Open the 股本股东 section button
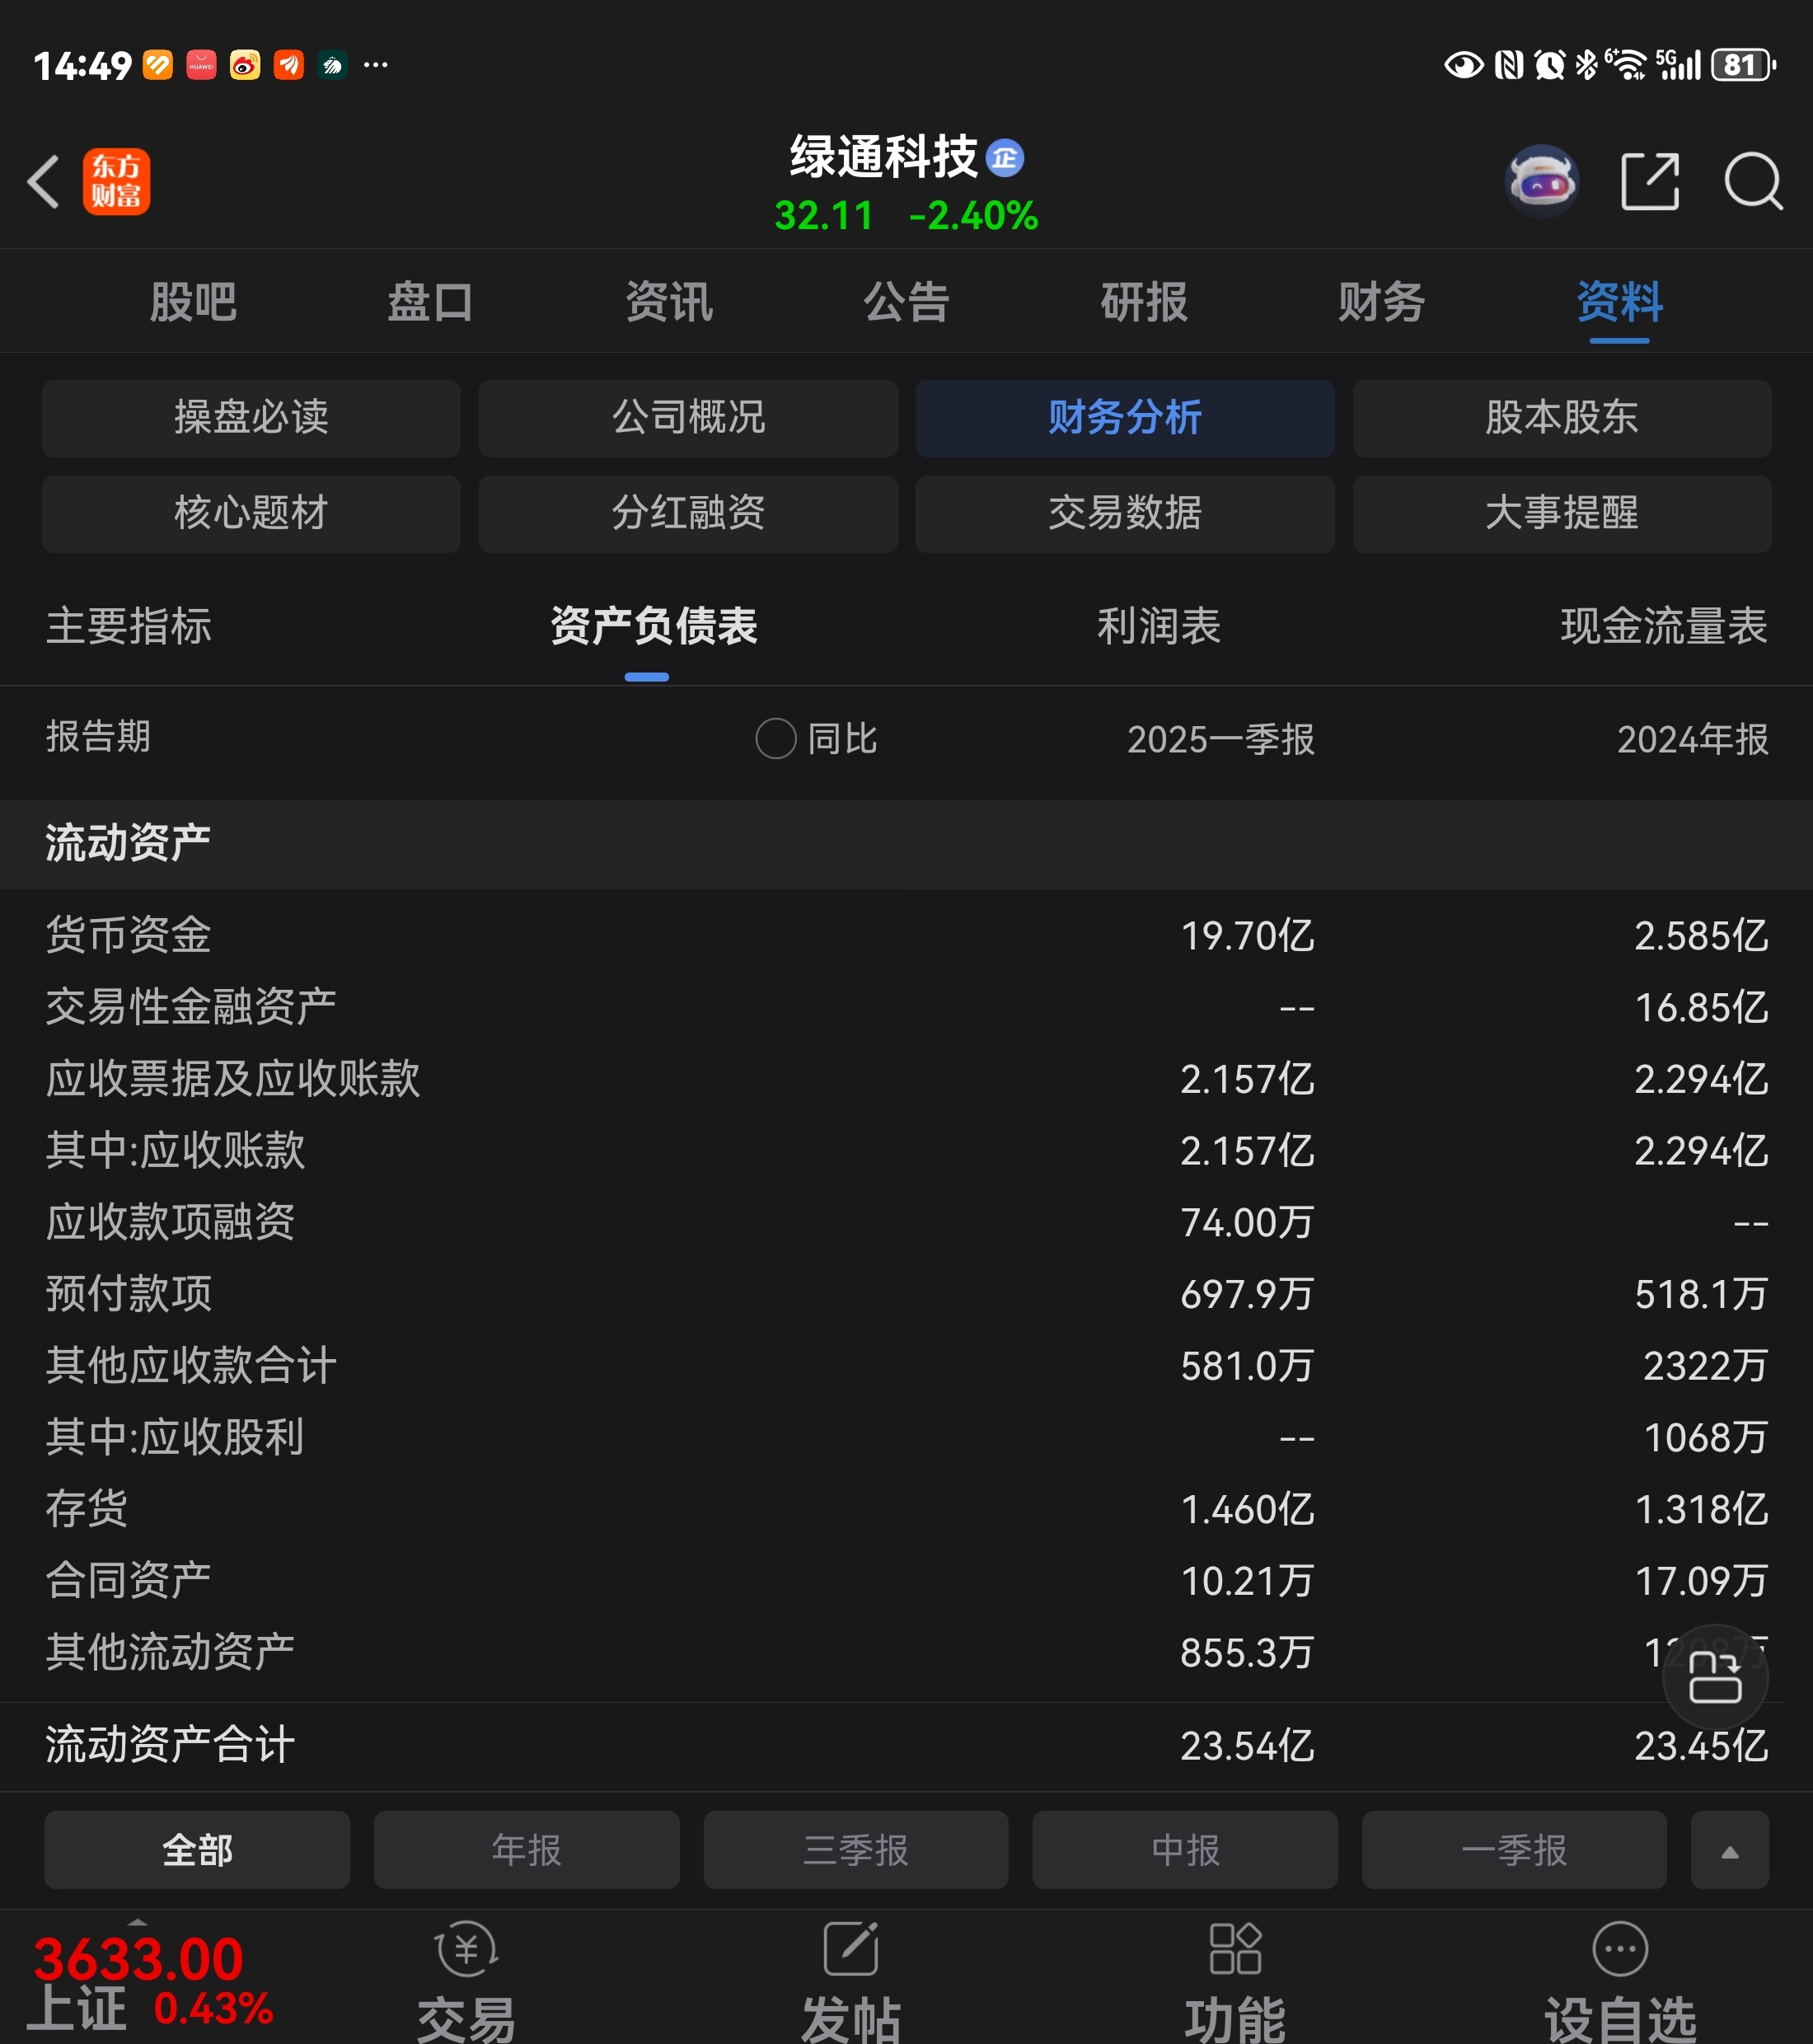 1562,418
